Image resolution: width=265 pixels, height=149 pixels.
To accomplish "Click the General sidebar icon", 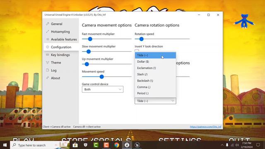I will (48, 24).
